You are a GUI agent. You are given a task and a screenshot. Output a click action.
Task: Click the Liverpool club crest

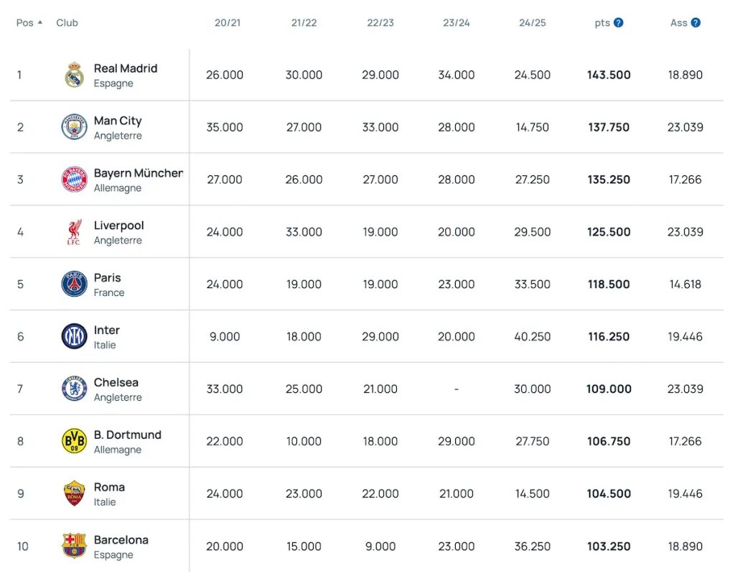[74, 232]
